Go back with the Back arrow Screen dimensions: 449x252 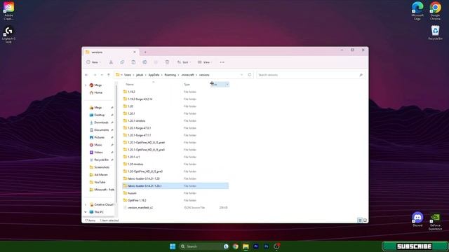pos(86,75)
